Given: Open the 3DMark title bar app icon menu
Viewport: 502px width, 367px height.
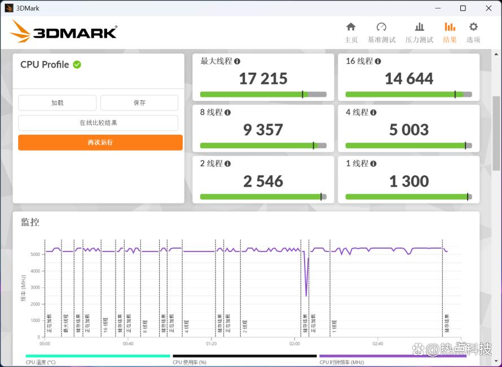Looking at the screenshot, I should (9, 8).
